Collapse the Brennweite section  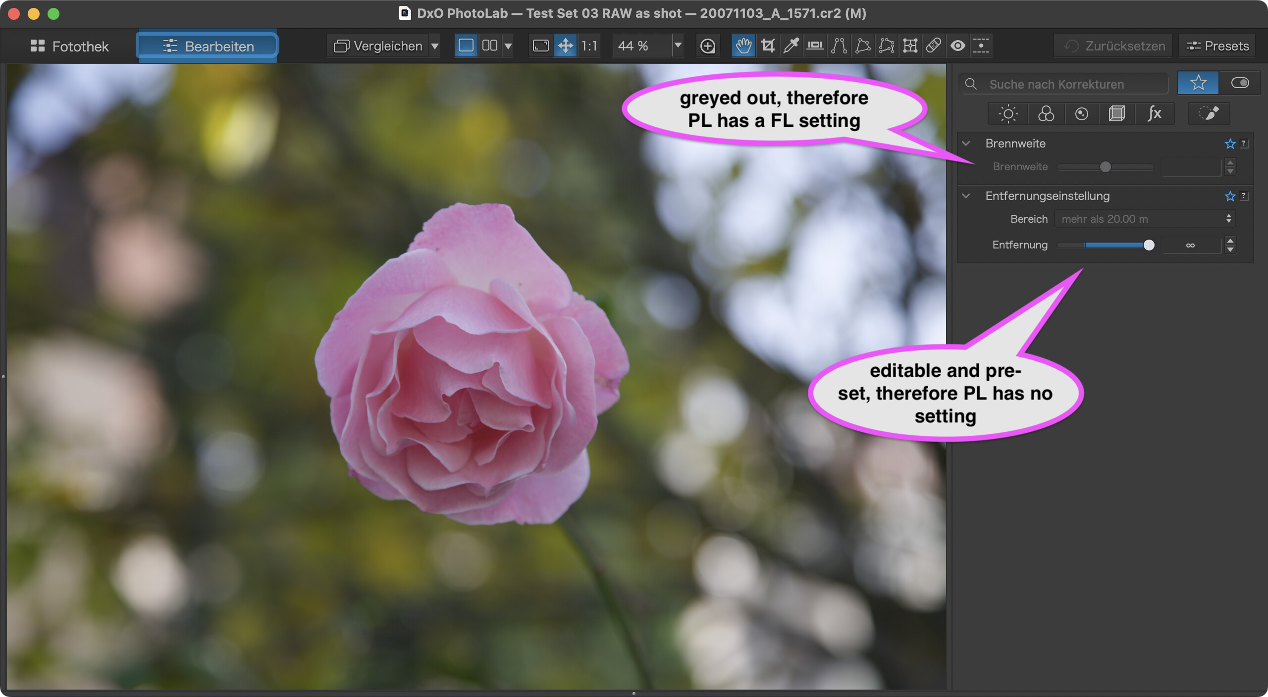[966, 144]
